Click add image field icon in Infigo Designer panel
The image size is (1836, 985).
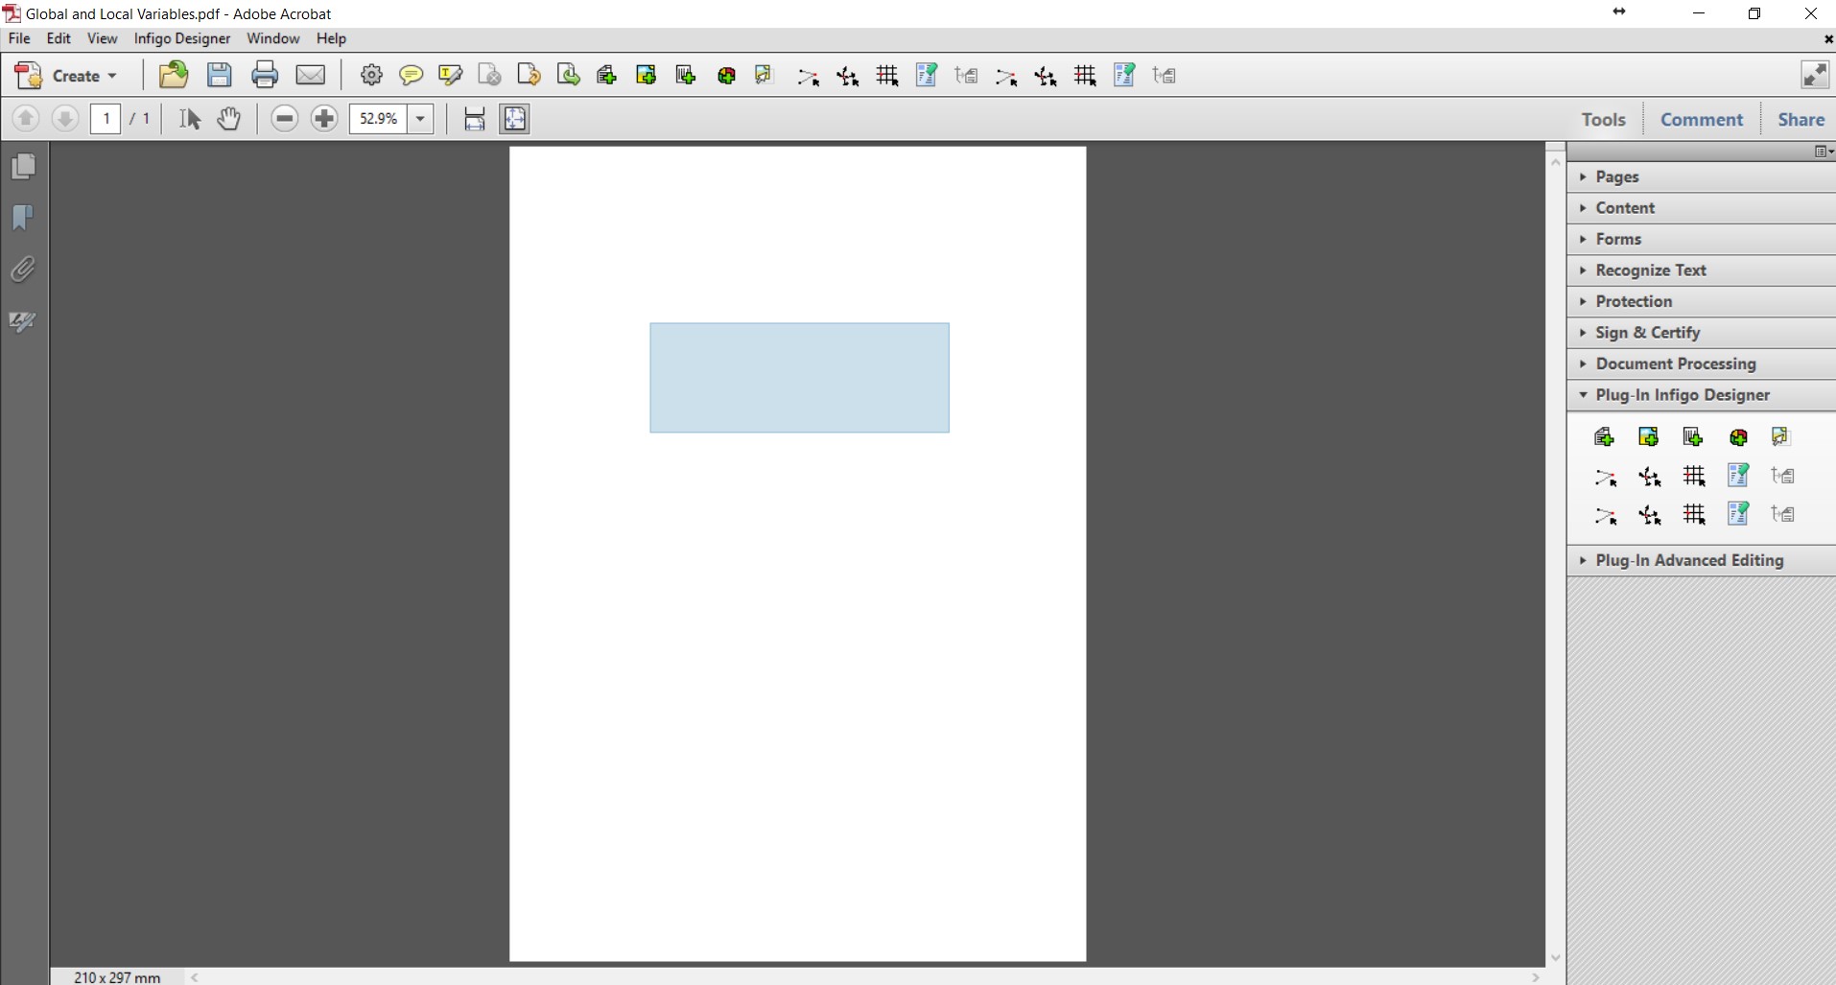click(x=1648, y=437)
